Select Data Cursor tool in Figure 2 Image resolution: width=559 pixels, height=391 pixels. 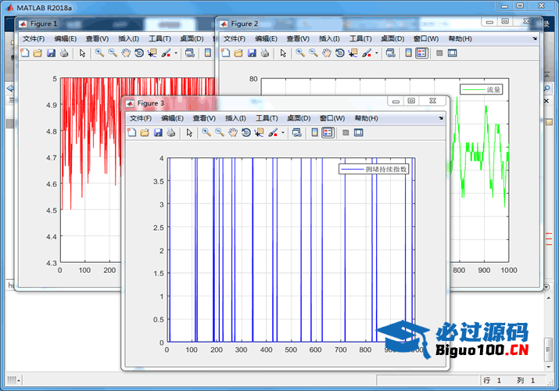pos(353,53)
